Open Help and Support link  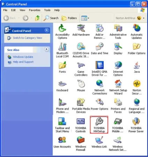click(x=23, y=62)
